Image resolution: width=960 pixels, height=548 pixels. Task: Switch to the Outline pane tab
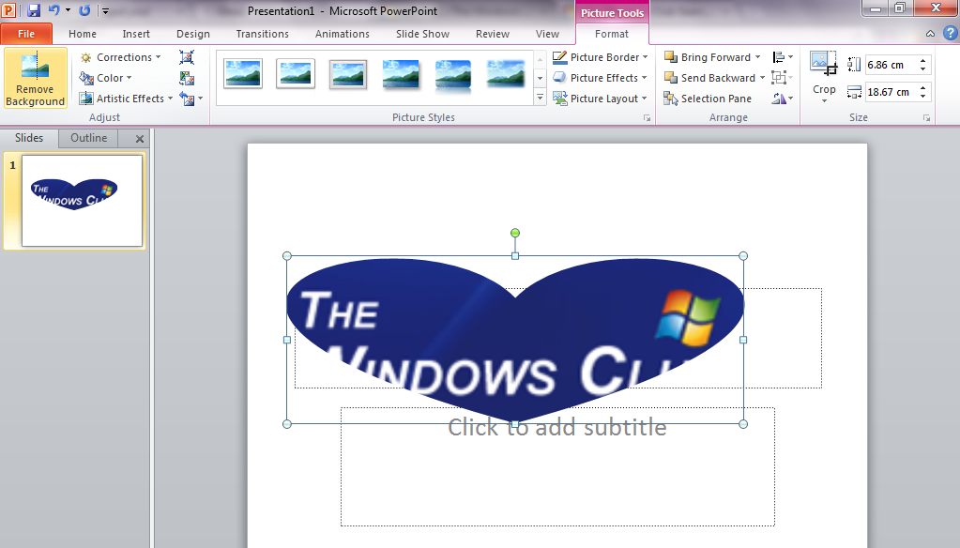(89, 138)
